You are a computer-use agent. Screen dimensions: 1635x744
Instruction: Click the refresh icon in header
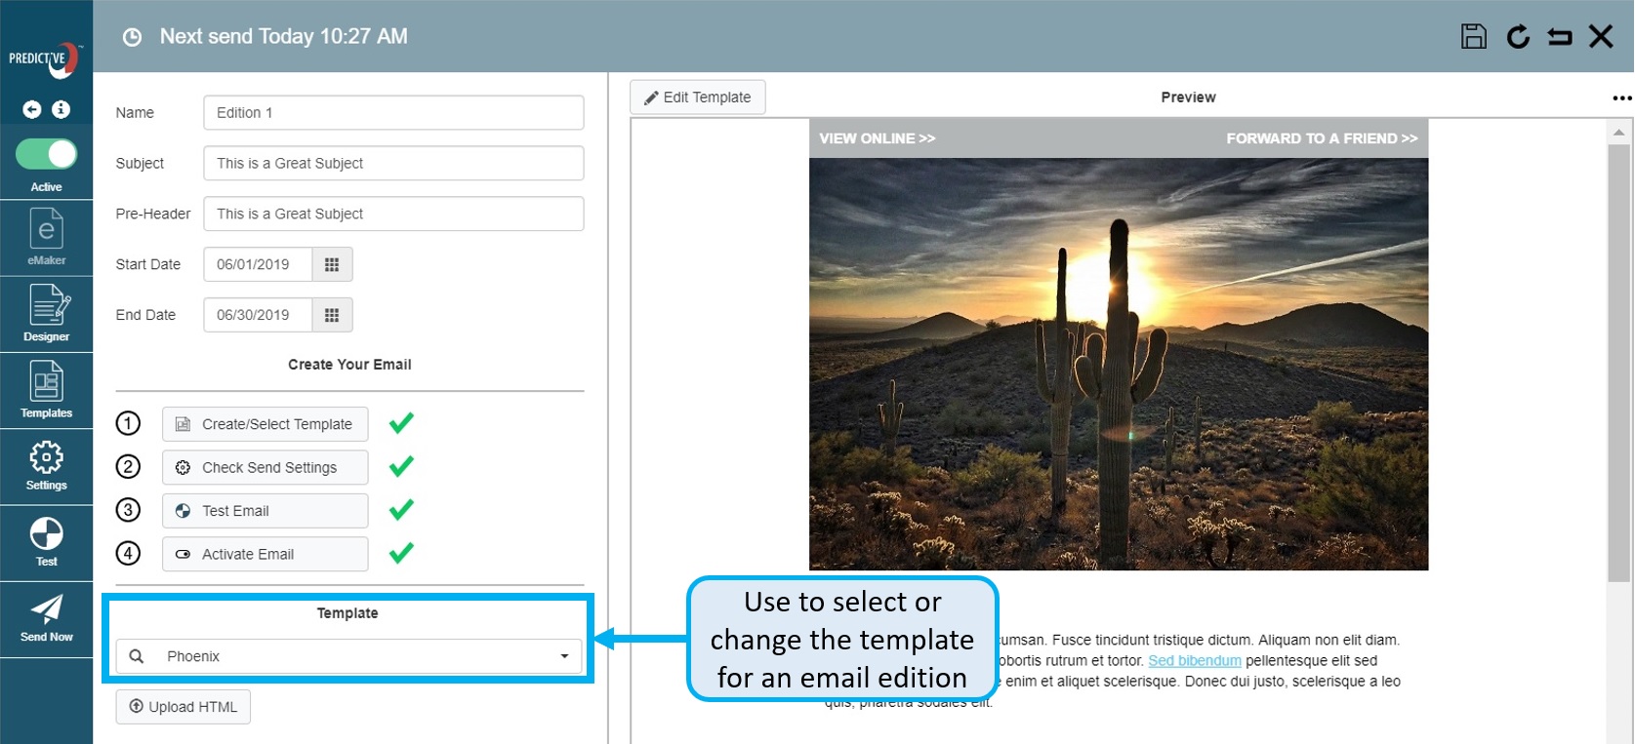1517,37
